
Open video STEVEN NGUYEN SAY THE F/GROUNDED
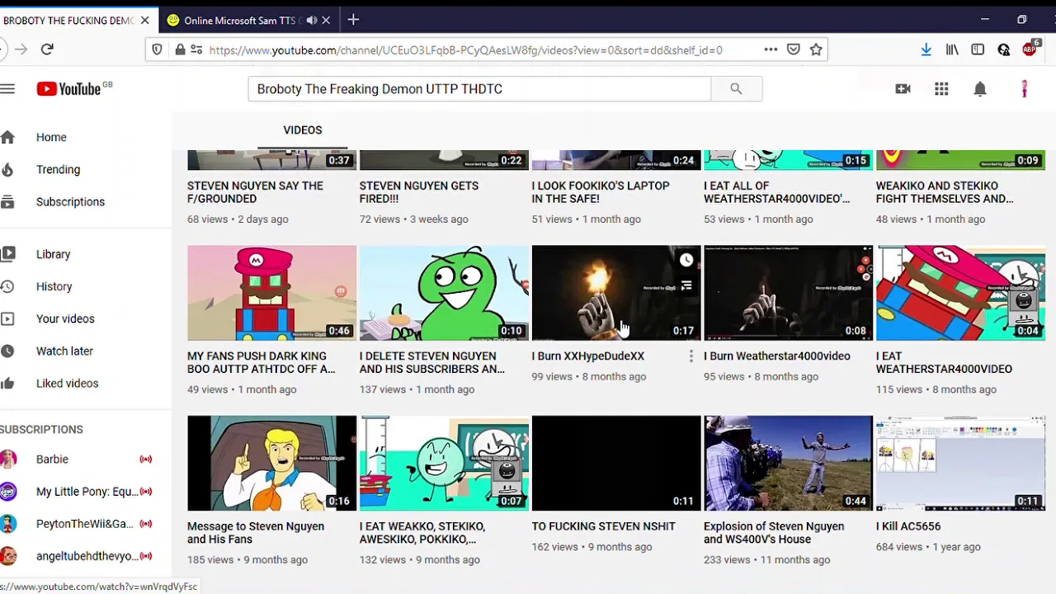tap(255, 192)
